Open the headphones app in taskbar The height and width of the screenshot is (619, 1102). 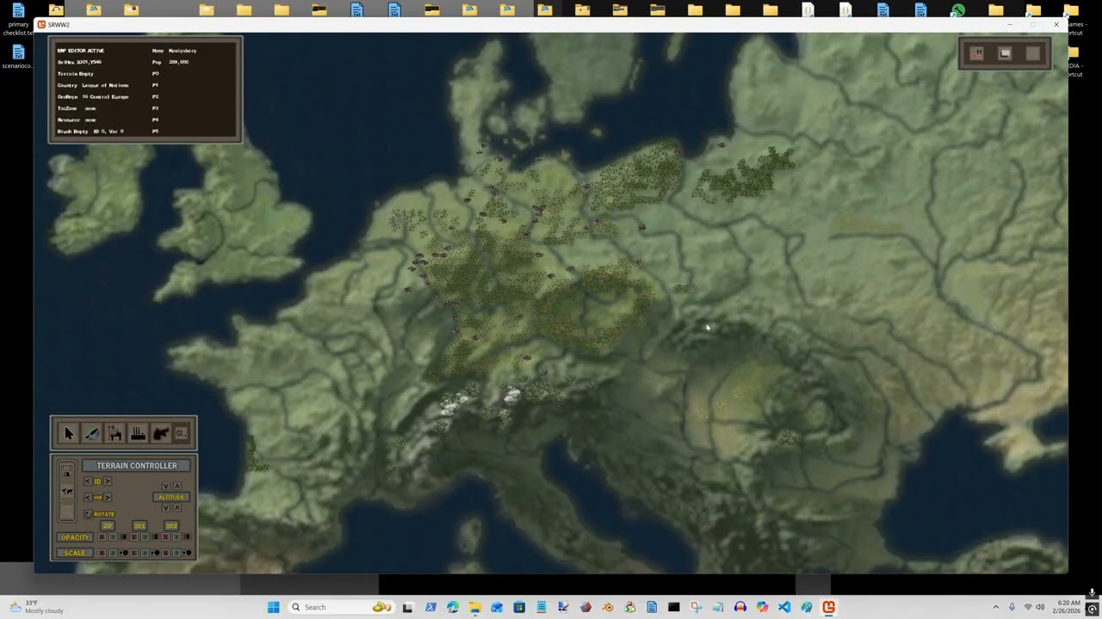pos(740,607)
